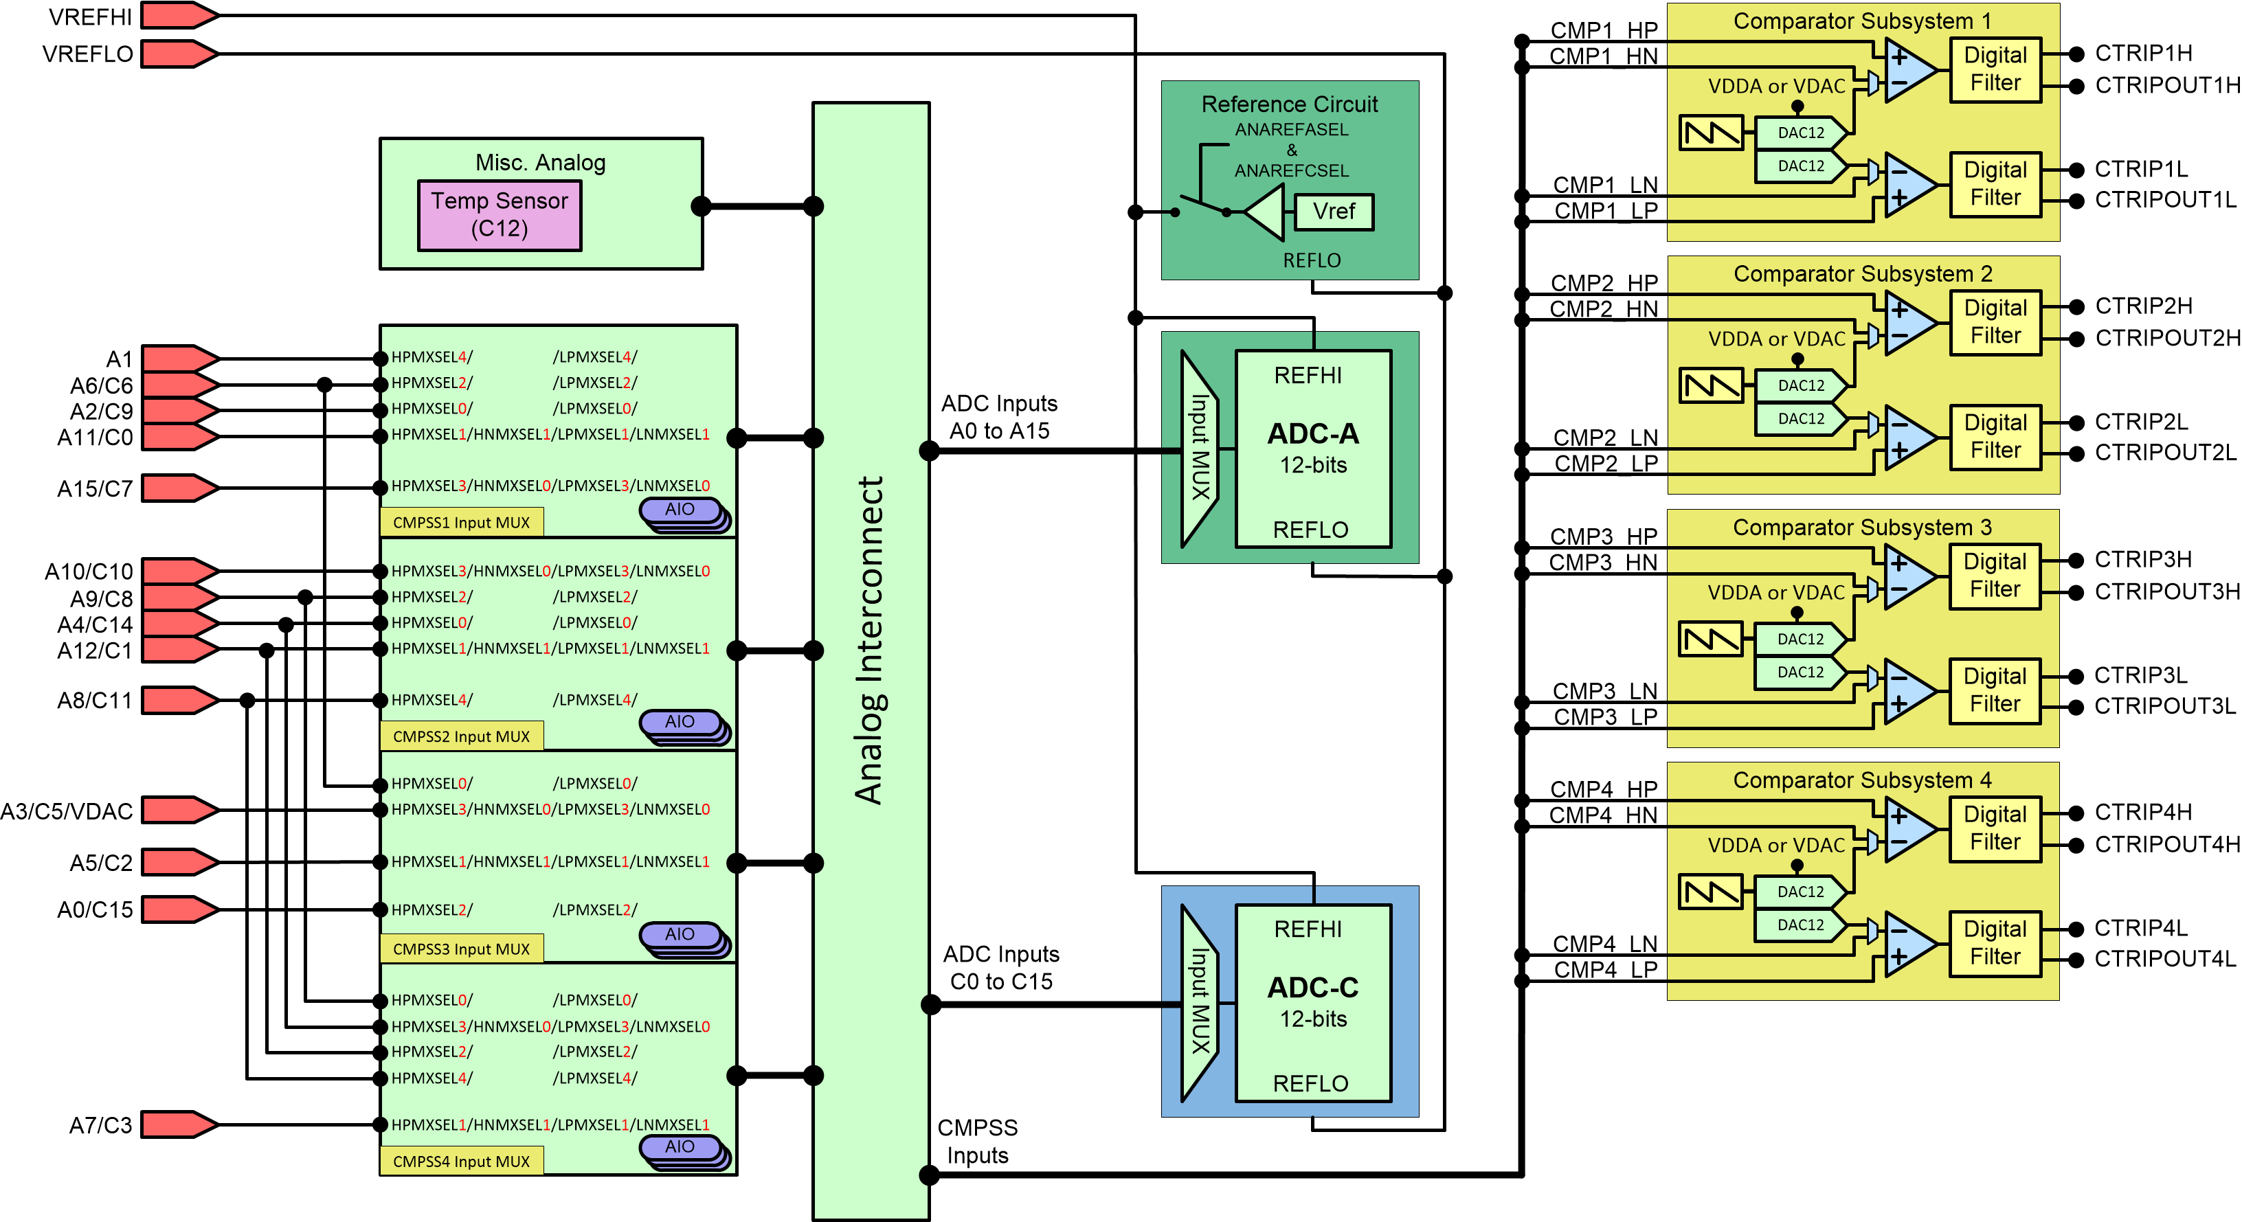Click the A0/C15 input pin arrow
Viewport: 2242px width, 1222px height.
pyautogui.click(x=180, y=909)
